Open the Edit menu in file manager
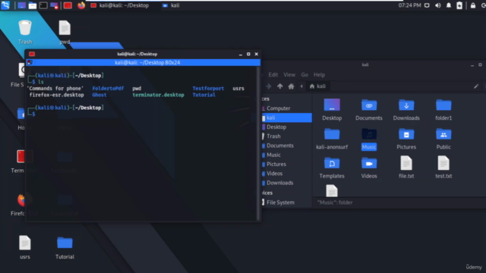 point(273,74)
